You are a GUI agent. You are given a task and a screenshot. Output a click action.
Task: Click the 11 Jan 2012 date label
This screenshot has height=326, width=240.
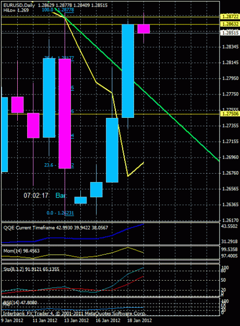tap(45, 320)
